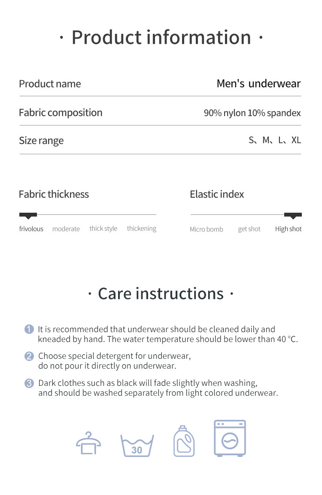The height and width of the screenshot is (495, 322).
Task: Click the detergent bottle icon
Action: 184,441
